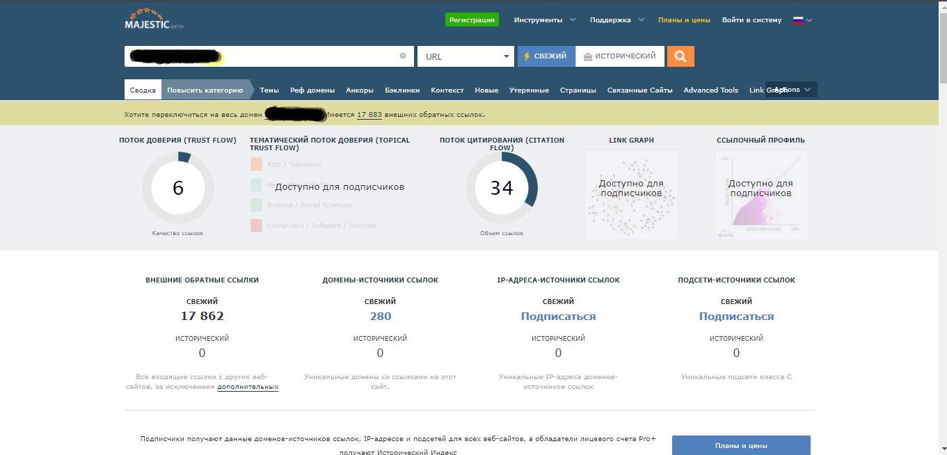
Task: Click Подписаться under Подсети-источники ссылок
Action: pyautogui.click(x=736, y=317)
